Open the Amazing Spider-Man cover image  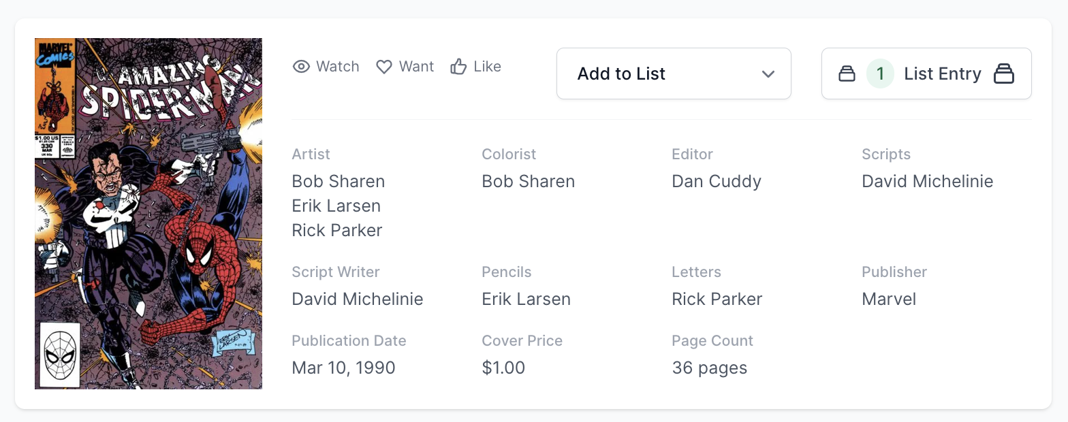pos(148,214)
